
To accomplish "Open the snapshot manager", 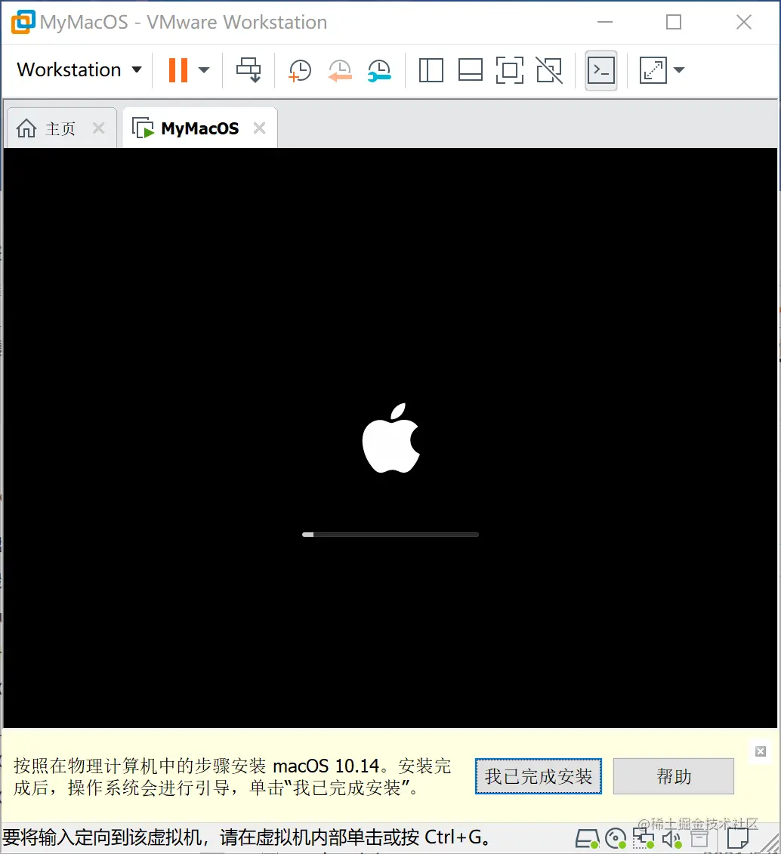I will click(379, 70).
